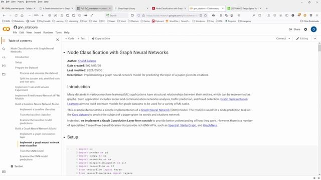321x180 pixels.
Task: Collapse the Setup section
Action: (x=64, y=137)
